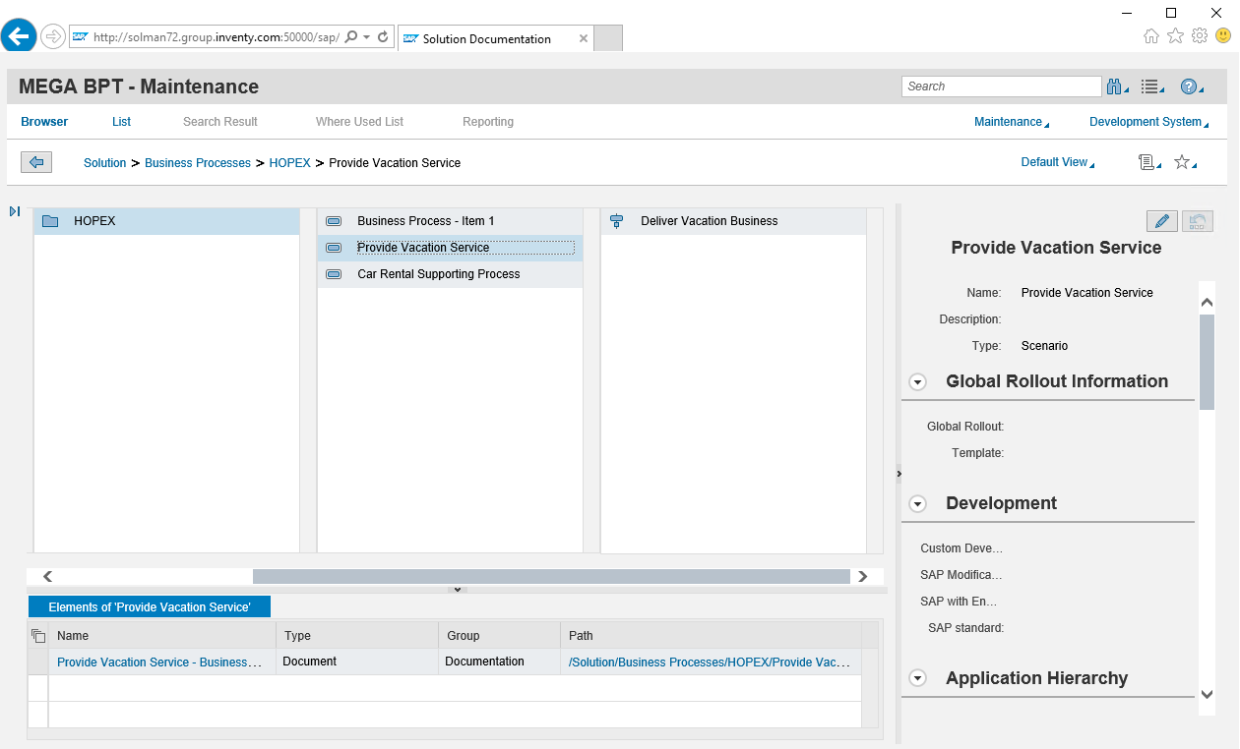The width and height of the screenshot is (1240, 749).
Task: Collapse the Application Hierarchy section
Action: (918, 678)
